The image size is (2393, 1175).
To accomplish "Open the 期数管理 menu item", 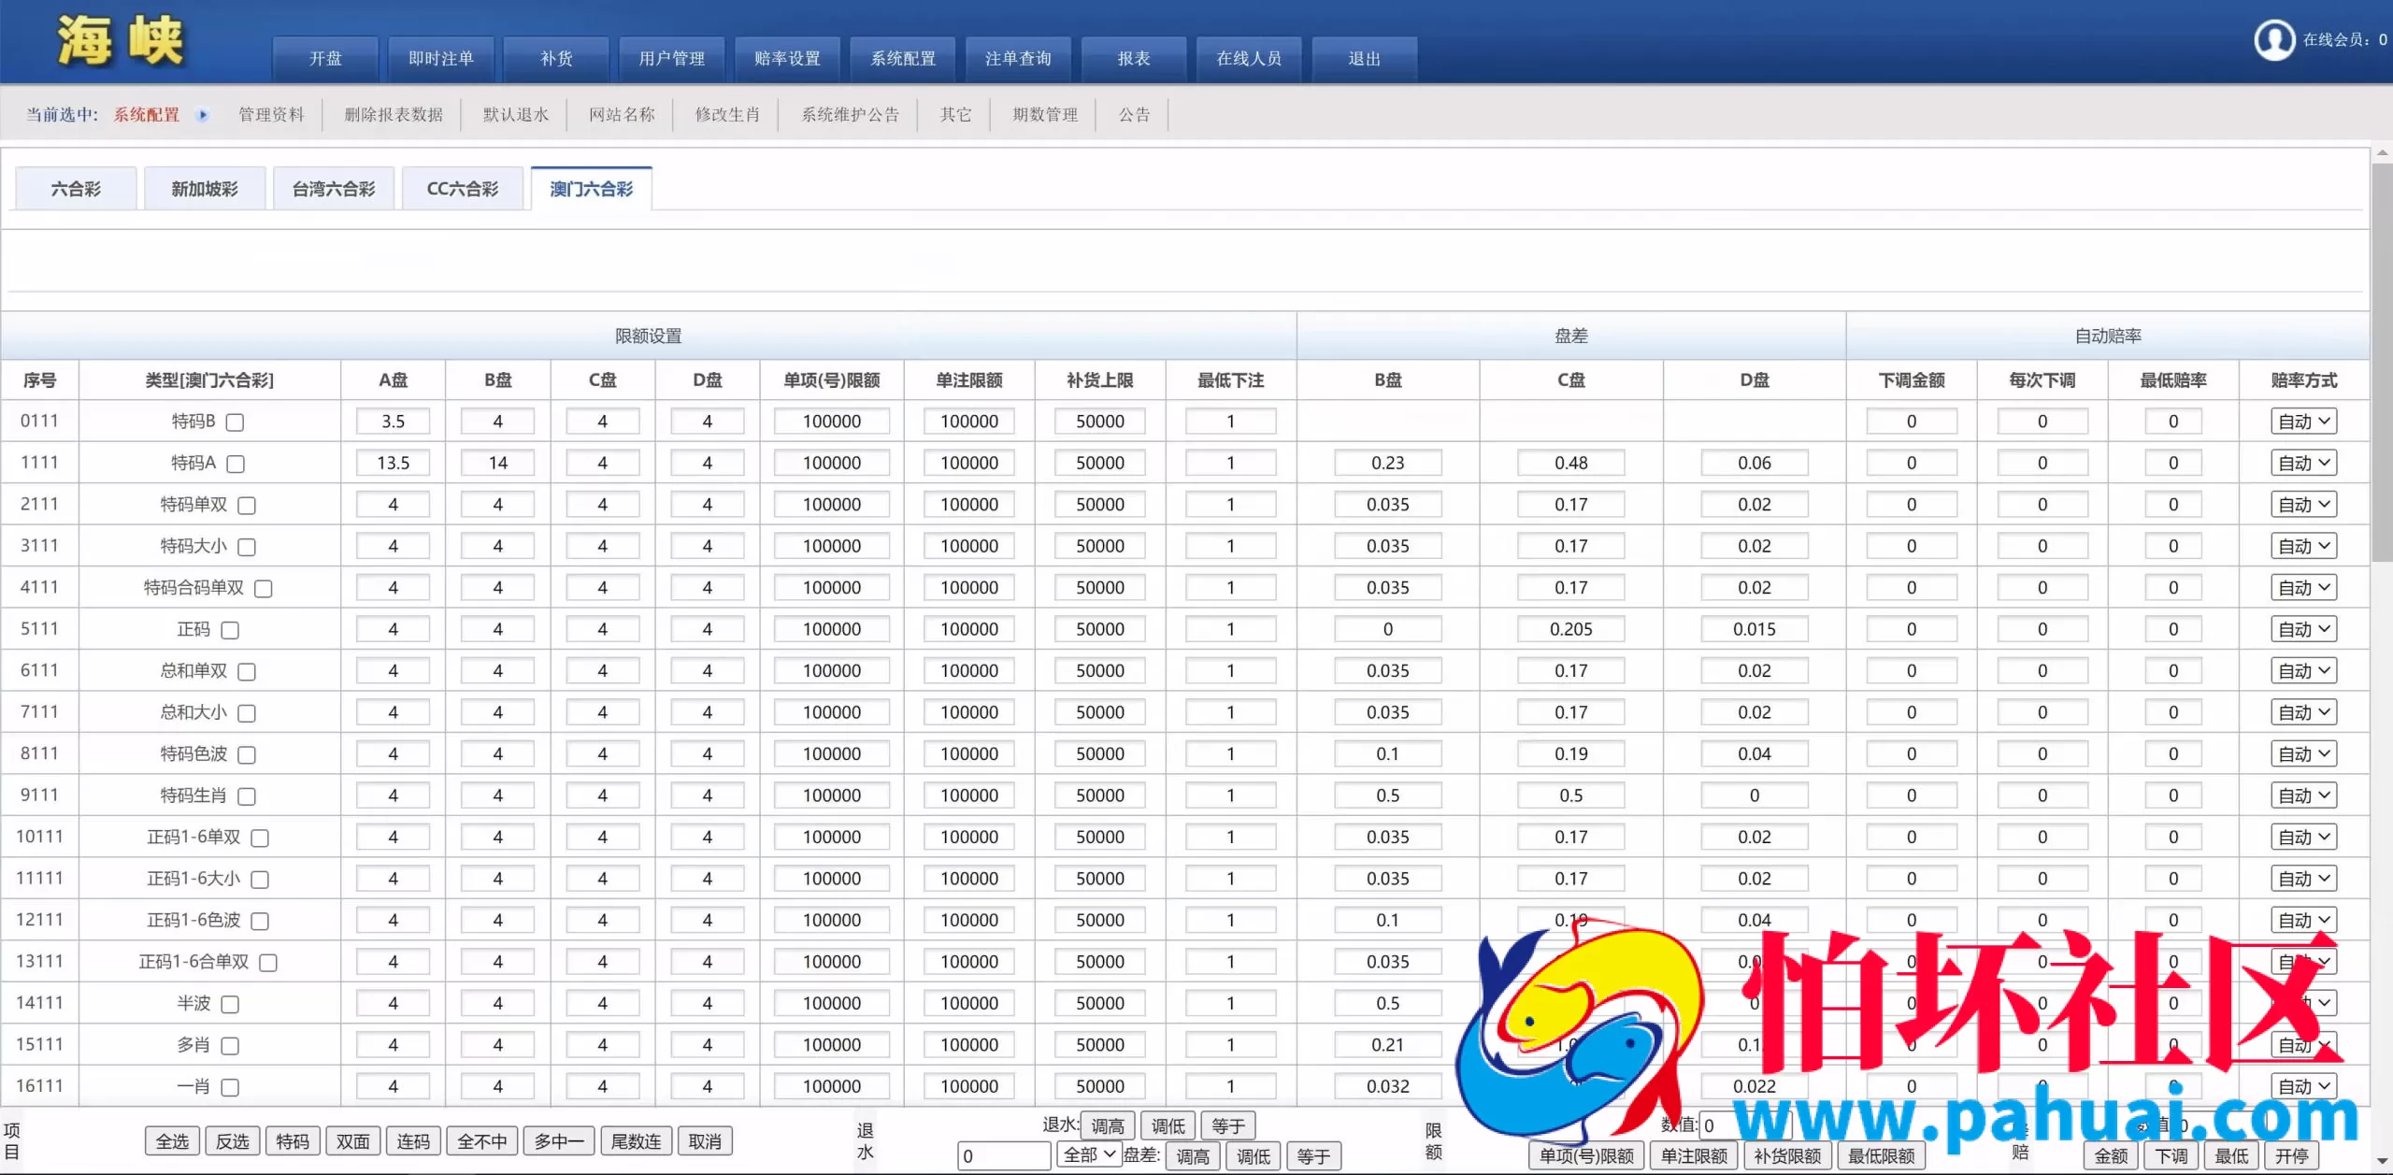I will point(1044,114).
